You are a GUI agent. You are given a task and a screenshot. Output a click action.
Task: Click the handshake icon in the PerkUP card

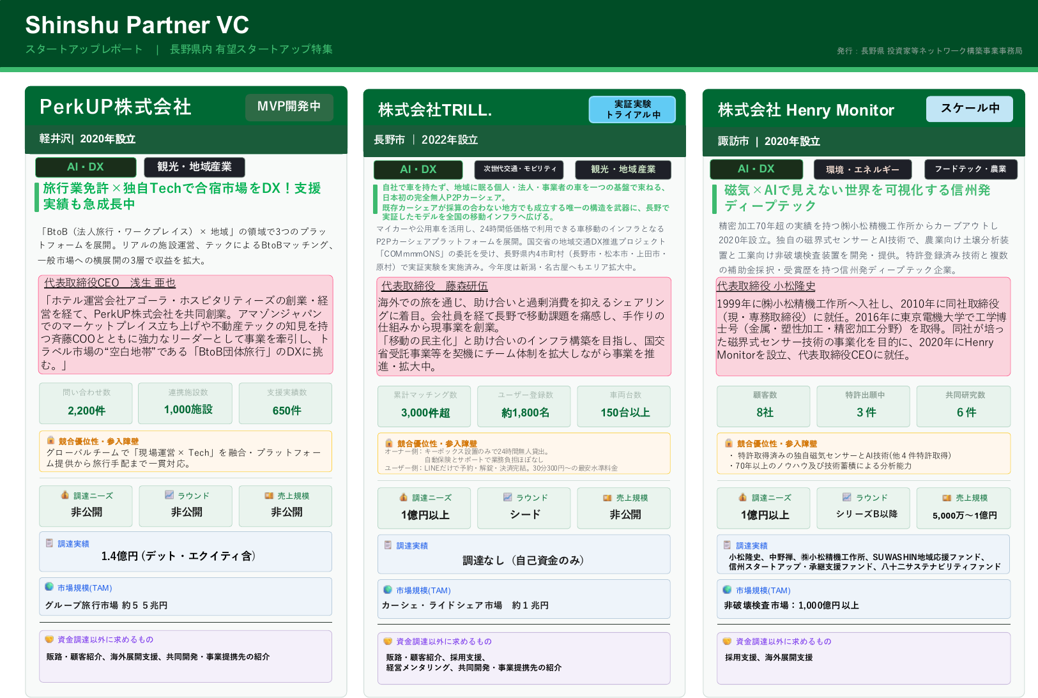[49, 639]
